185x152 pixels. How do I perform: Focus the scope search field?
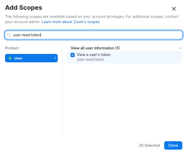tap(94, 35)
